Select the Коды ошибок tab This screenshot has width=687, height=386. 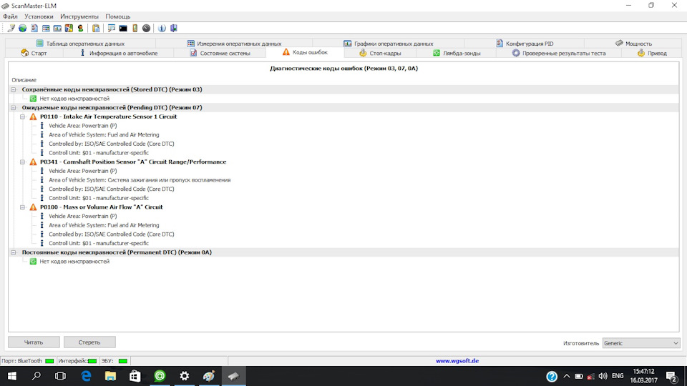305,52
